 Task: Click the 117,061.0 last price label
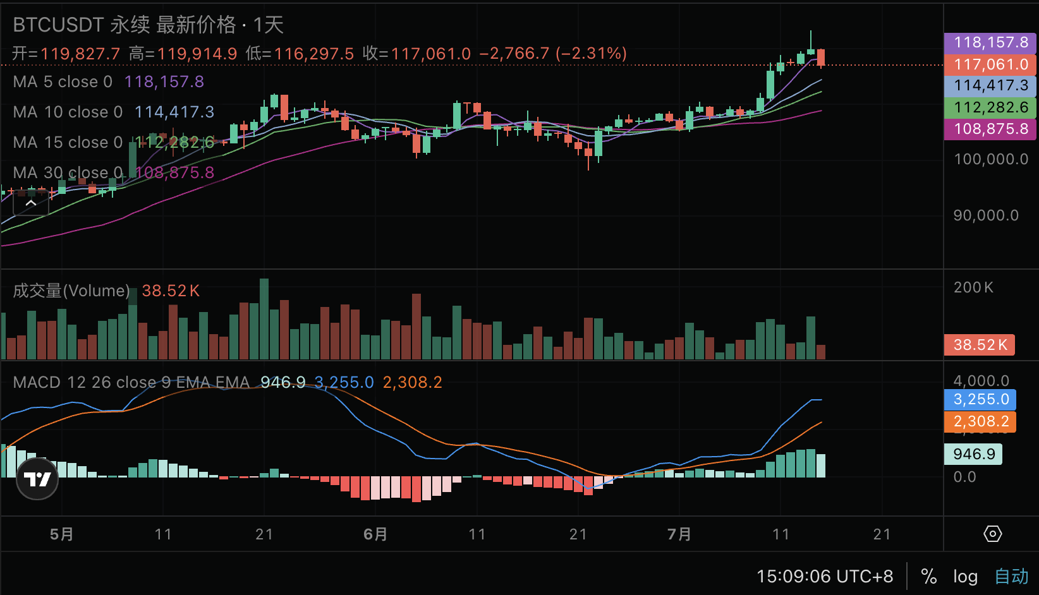pyautogui.click(x=990, y=64)
